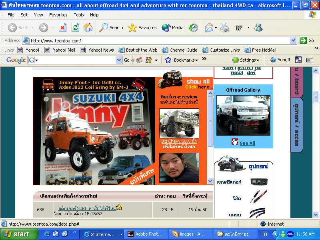This screenshot has height=240, width=320.
Task: Click the Search magnifier button
Action: (111, 28)
